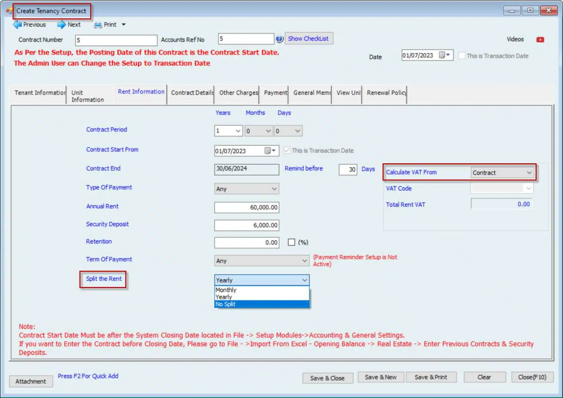563x398 pixels.
Task: Toggle This is Transaction Date checkbox beside Contract Start
Action: click(x=287, y=150)
